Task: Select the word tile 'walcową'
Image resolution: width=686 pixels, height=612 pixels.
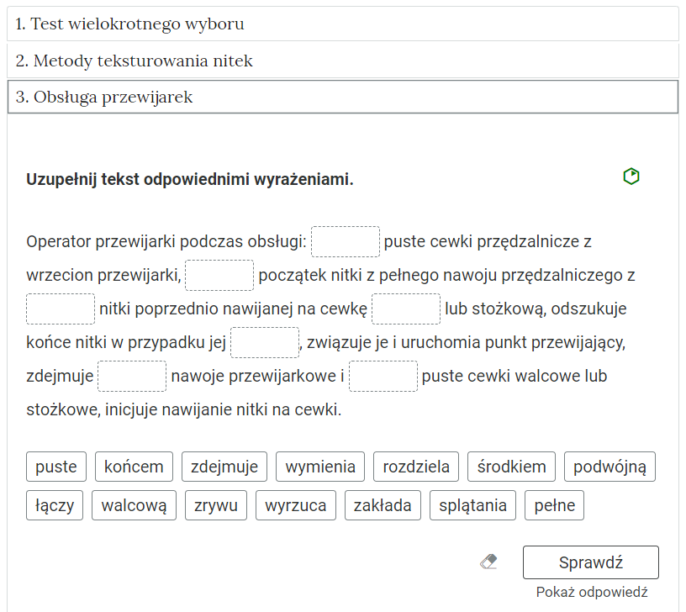Action: [134, 504]
